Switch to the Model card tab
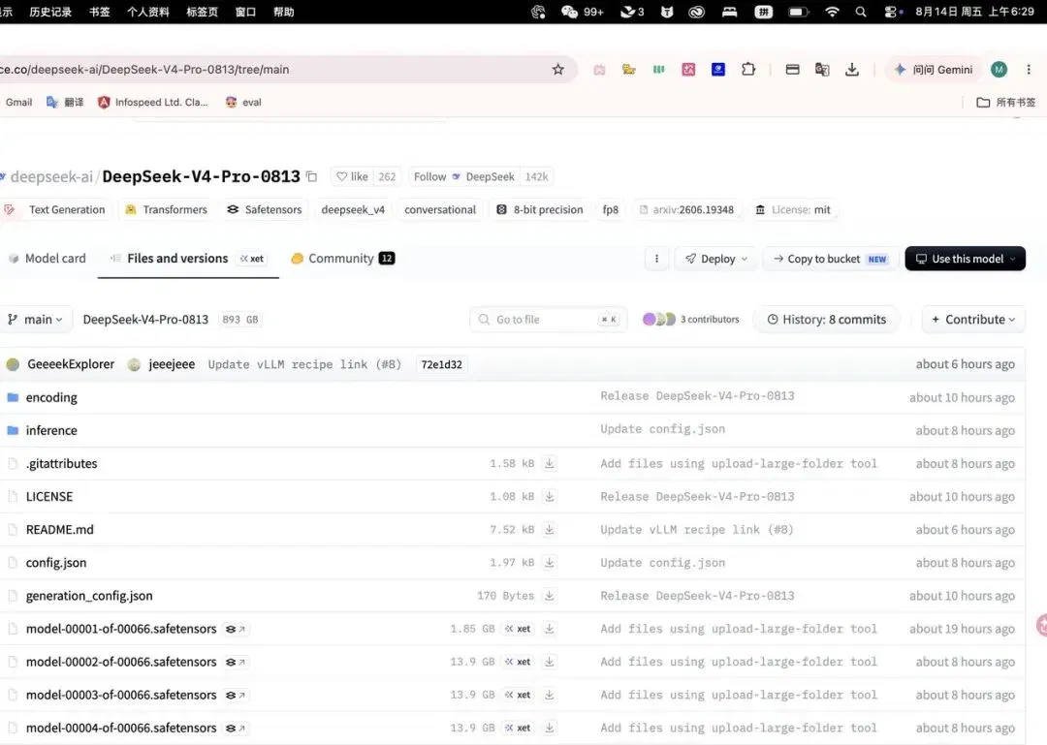 (48, 259)
